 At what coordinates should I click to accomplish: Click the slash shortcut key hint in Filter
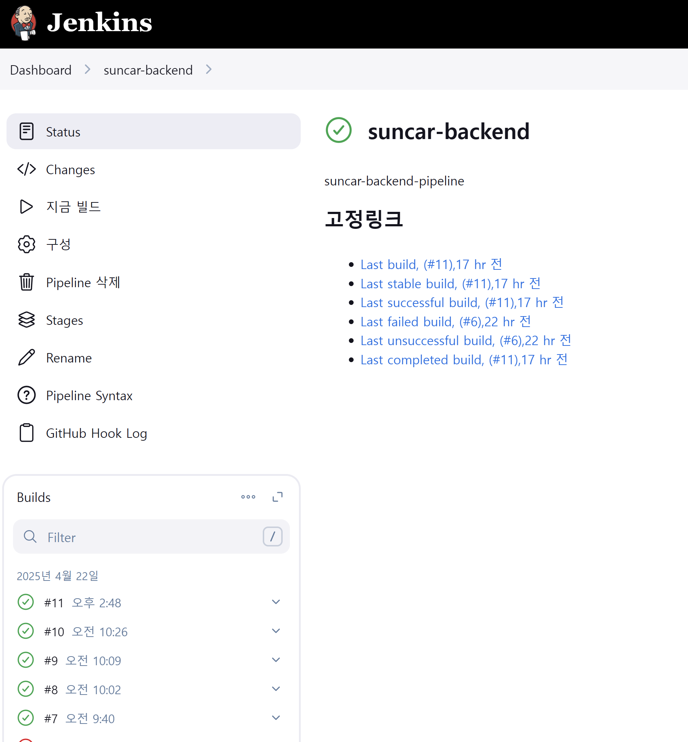point(273,537)
